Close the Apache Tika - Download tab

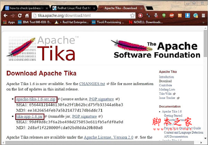pos(141,8)
